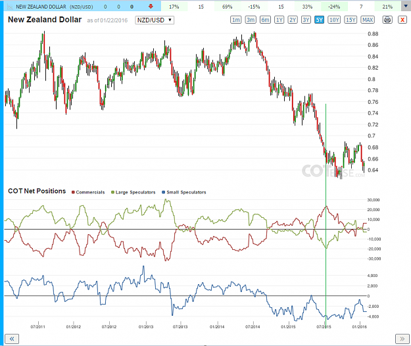The width and height of the screenshot is (411, 346).
Task: Click the COT Net Positions heading
Action: click(x=37, y=191)
